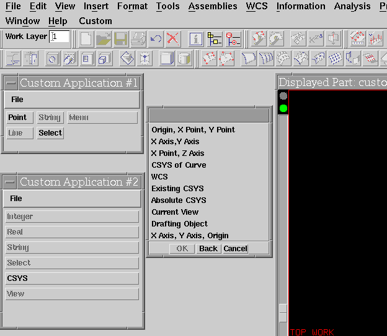Click the gray hatched indicator above green circle

coord(283,97)
